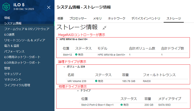The height and width of the screenshot is (111, 194).
Task: Open ライフサイクル管理 in the sidebar
Action: (x=17, y=85)
